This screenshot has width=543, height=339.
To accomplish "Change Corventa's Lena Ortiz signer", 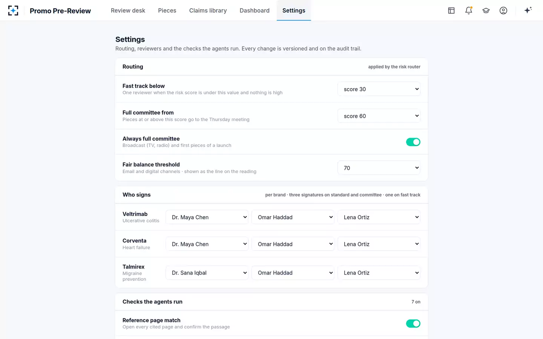I will click(x=379, y=244).
